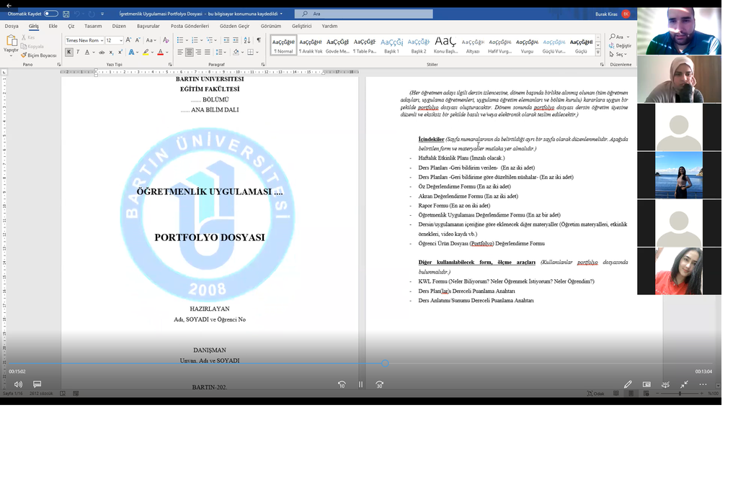This screenshot has width=738, height=495.
Task: Align text right
Action: (x=198, y=52)
